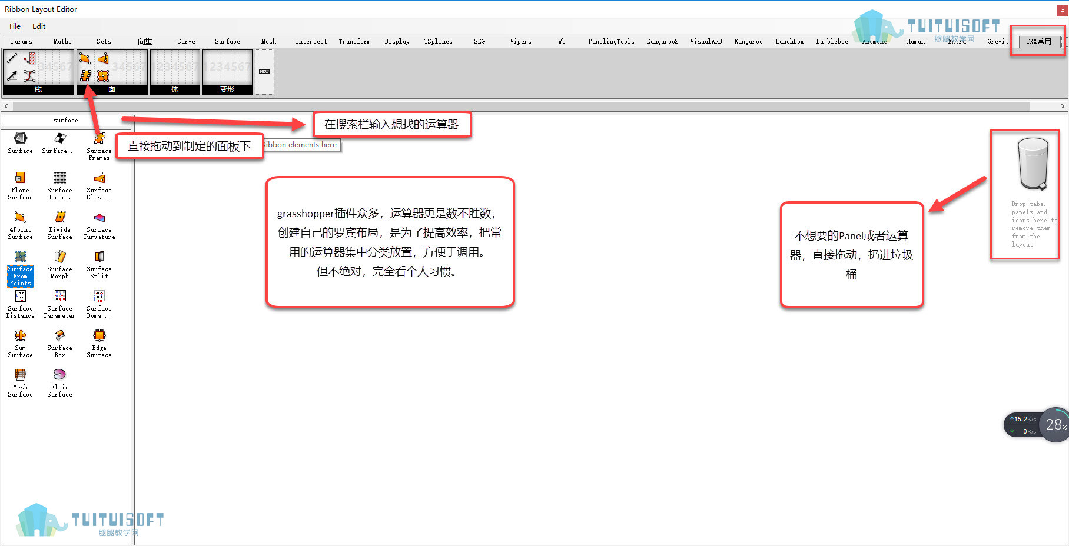Click the 体 panel label
The width and height of the screenshot is (1069, 546).
[x=175, y=89]
